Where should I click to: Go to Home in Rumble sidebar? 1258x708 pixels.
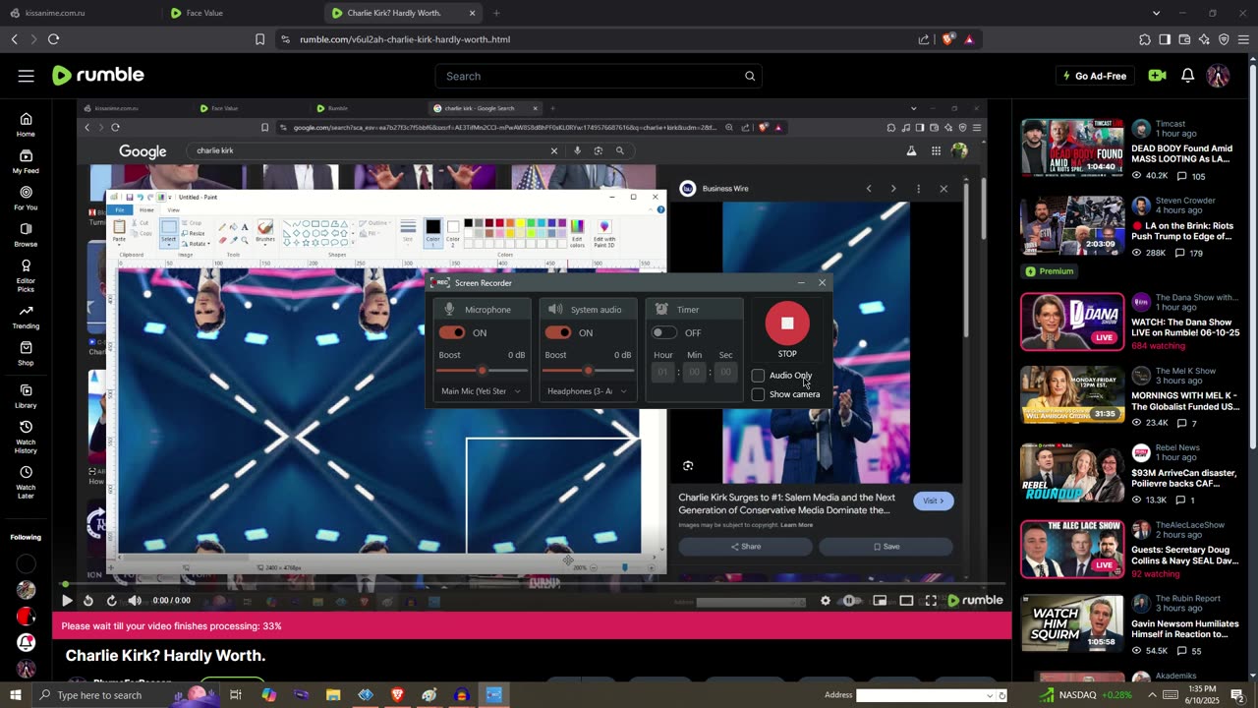[x=26, y=125]
